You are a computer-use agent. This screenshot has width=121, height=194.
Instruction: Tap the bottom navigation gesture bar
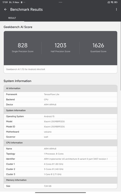point(60,192)
